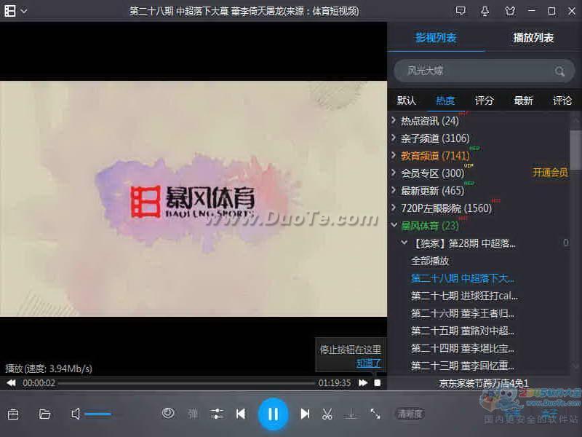Click the pin window on top icon
The image size is (582, 437).
485,11
